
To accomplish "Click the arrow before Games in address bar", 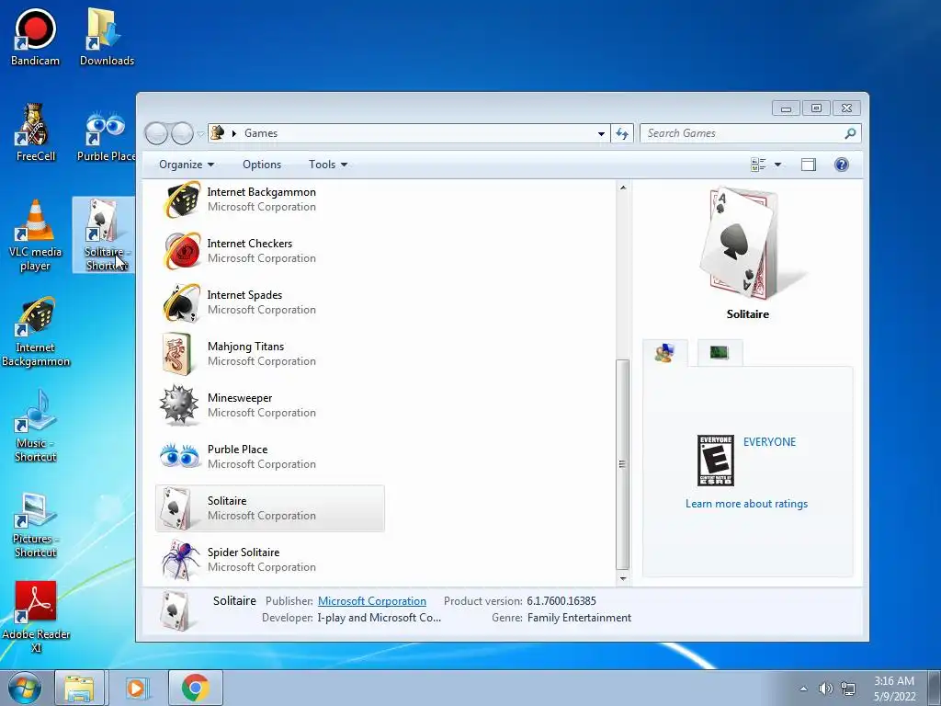I will click(234, 133).
